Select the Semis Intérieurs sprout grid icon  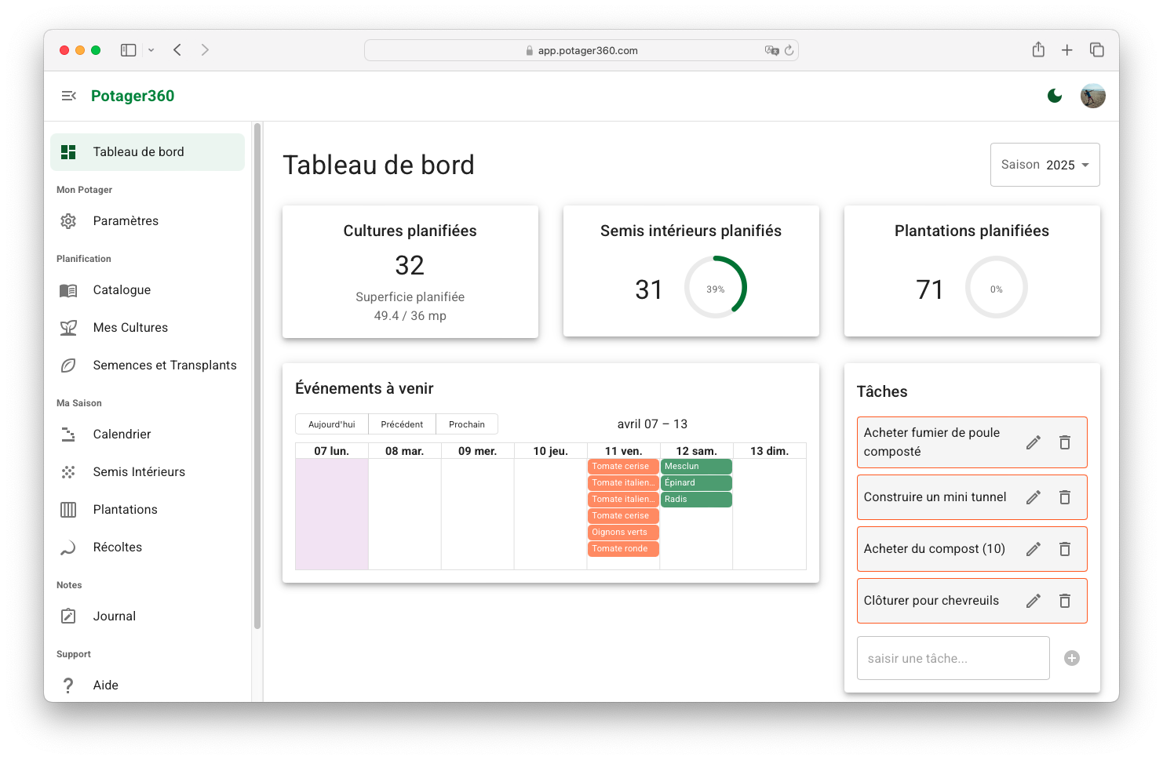[68, 471]
